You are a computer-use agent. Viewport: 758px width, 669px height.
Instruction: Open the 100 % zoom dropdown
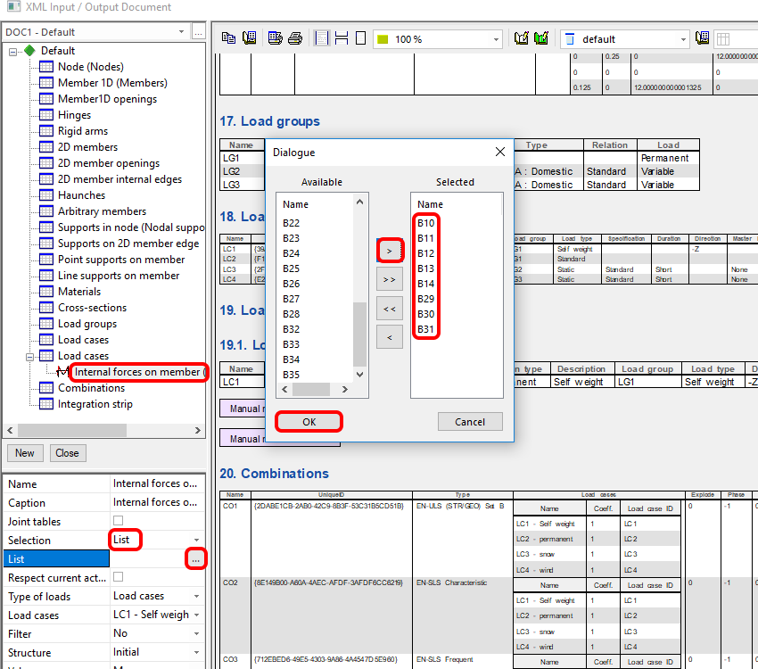[497, 40]
